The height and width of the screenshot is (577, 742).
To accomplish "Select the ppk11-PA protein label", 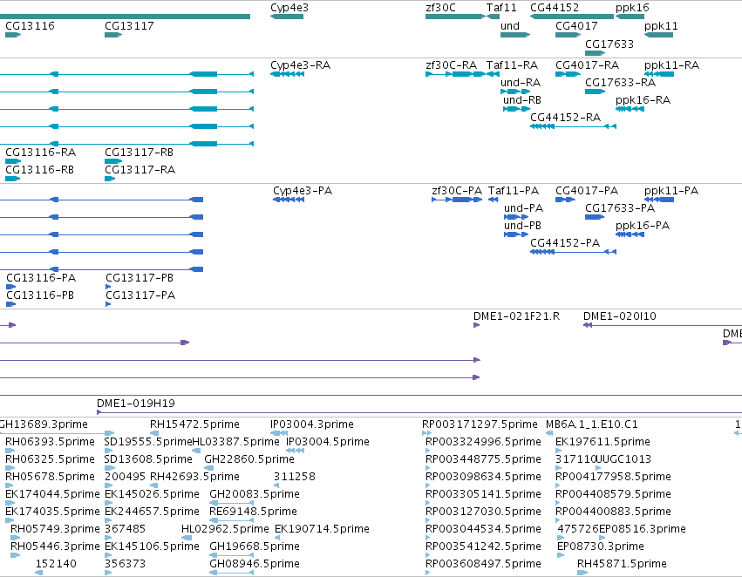I will point(671,191).
